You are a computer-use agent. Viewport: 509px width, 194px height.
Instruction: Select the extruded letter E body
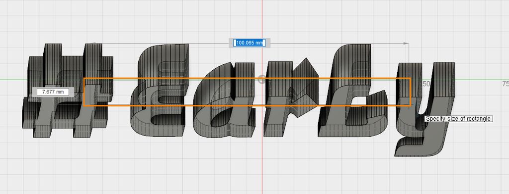[159, 91]
